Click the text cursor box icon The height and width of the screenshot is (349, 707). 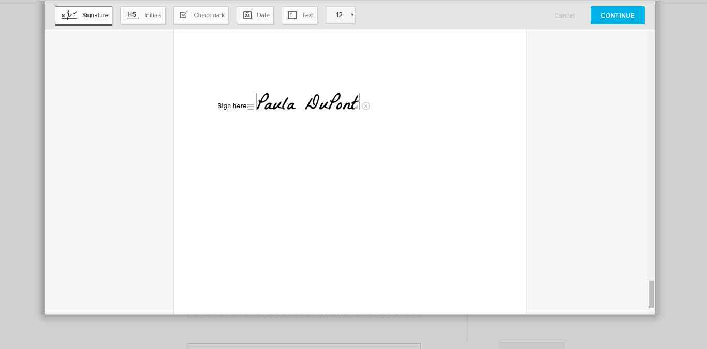coord(292,15)
